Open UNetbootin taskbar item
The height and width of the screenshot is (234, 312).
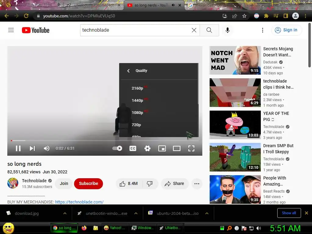click(x=170, y=228)
